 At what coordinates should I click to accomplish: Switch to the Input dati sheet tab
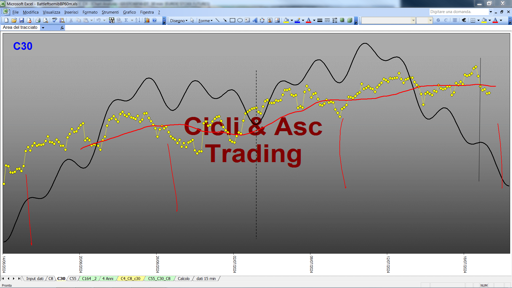point(35,279)
